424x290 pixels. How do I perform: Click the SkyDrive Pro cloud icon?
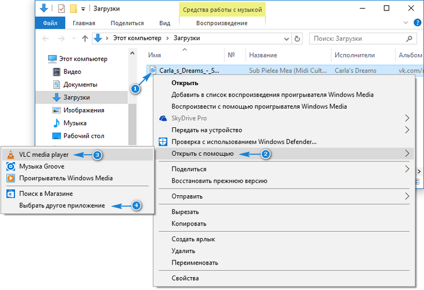pos(163,118)
